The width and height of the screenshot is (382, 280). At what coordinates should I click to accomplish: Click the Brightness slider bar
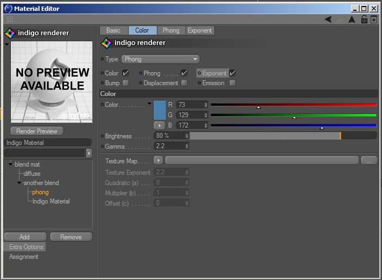point(283,136)
